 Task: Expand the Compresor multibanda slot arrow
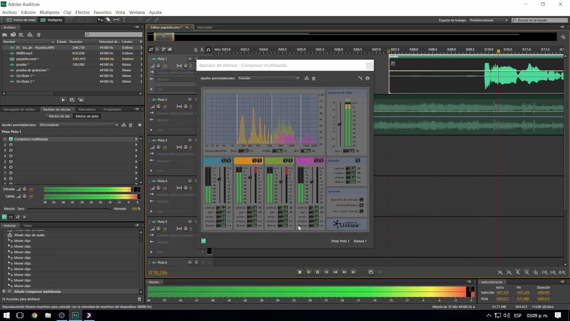tap(136, 139)
